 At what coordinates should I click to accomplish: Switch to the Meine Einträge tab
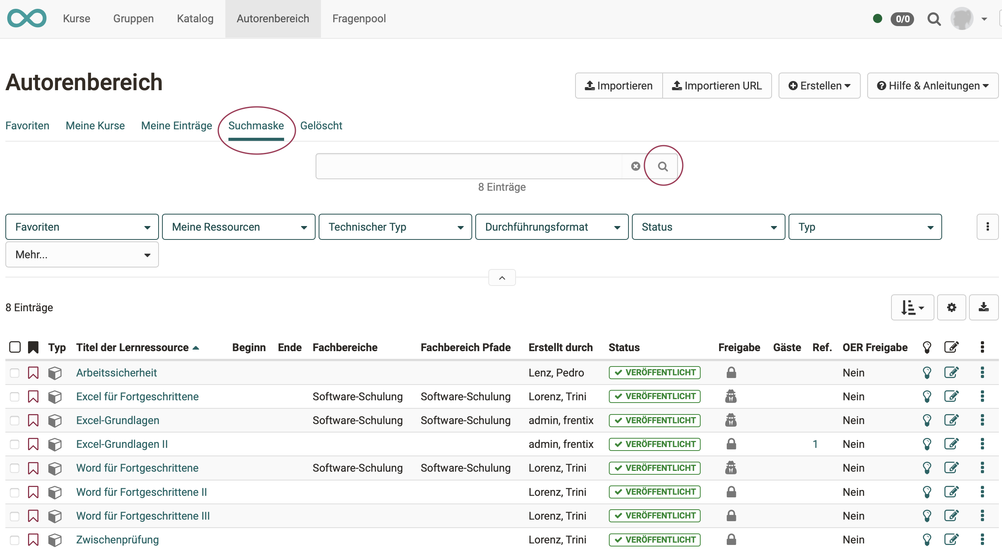(177, 125)
